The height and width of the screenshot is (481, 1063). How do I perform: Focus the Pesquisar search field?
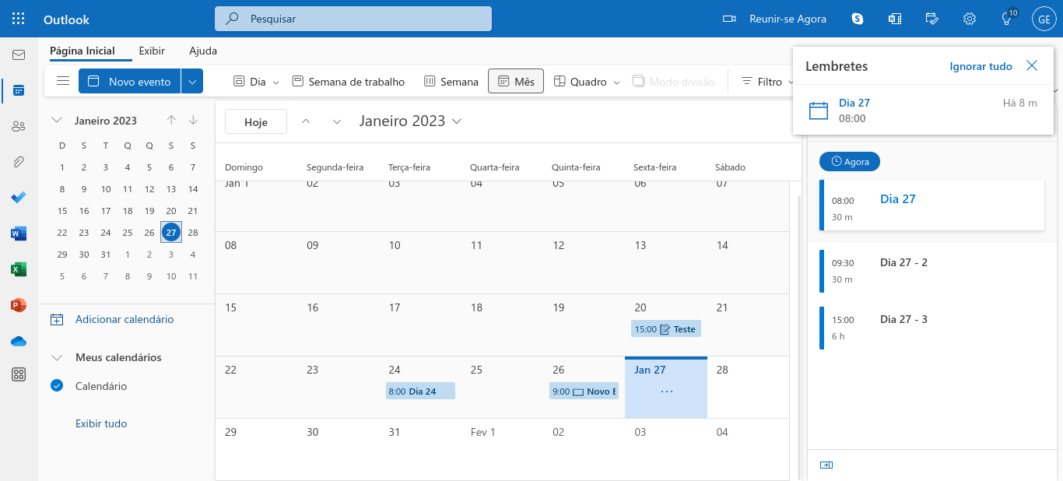point(353,19)
